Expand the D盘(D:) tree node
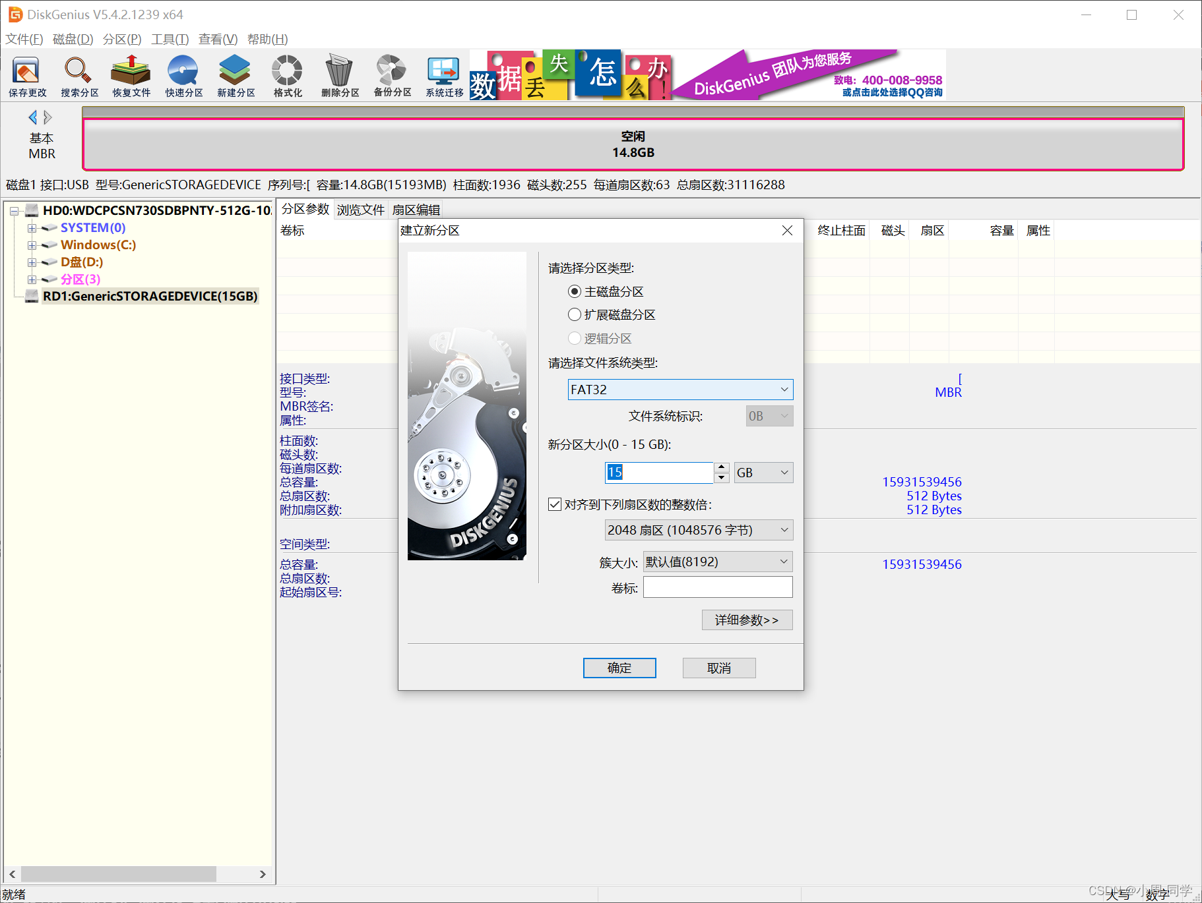Image resolution: width=1202 pixels, height=903 pixels. [32, 262]
